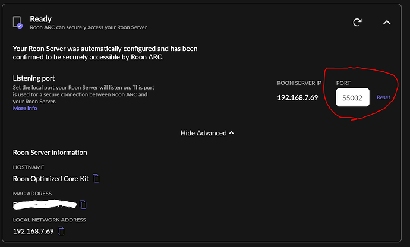This screenshot has width=410, height=247.
Task: Click the HOSTNAME label
Action: pyautogui.click(x=29, y=167)
